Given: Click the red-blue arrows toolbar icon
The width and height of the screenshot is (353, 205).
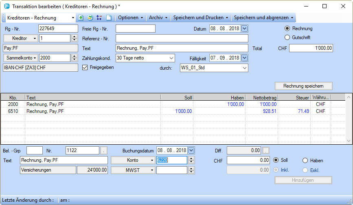Looking at the screenshot, I should (x=99, y=18).
